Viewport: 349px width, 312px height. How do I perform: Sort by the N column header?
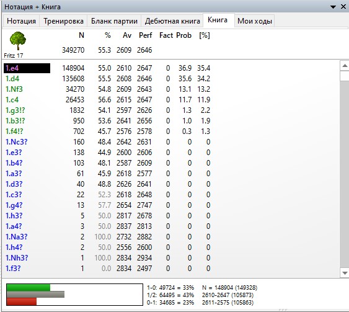[x=81, y=35]
